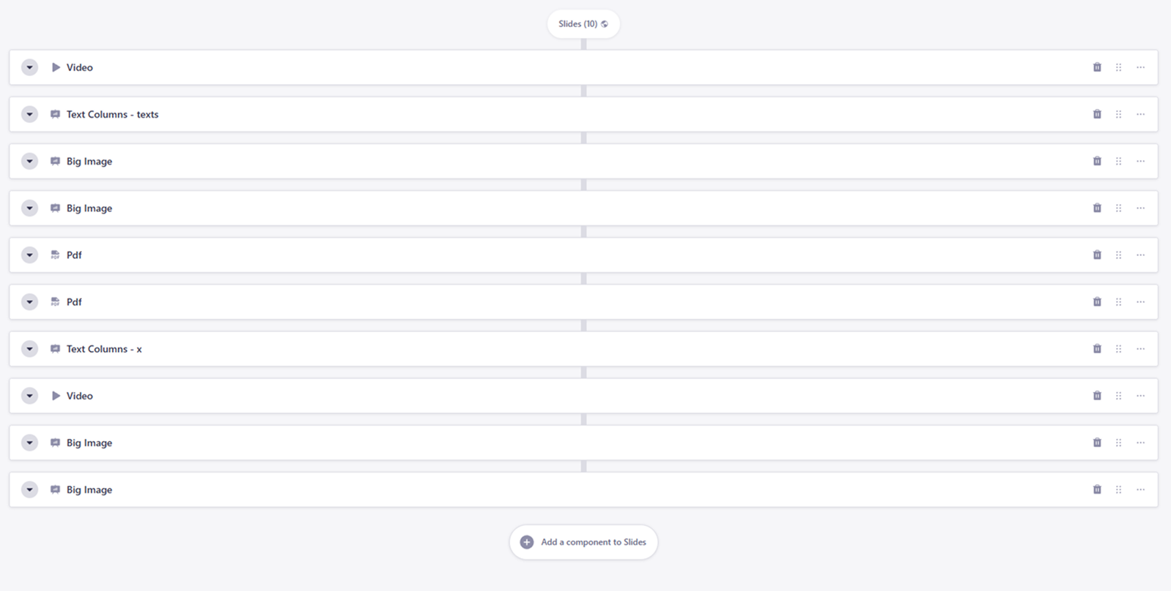Viewport: 1171px width, 591px height.
Task: Click the delete trash icon on first Video component
Action: [x=1097, y=67]
